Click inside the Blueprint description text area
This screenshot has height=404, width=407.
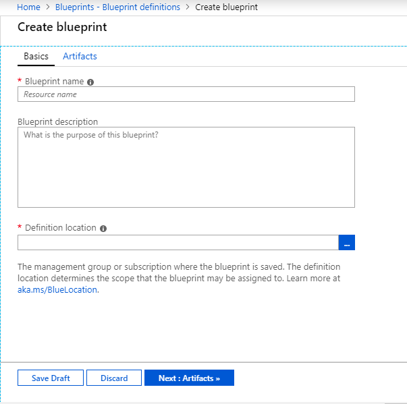[186, 167]
